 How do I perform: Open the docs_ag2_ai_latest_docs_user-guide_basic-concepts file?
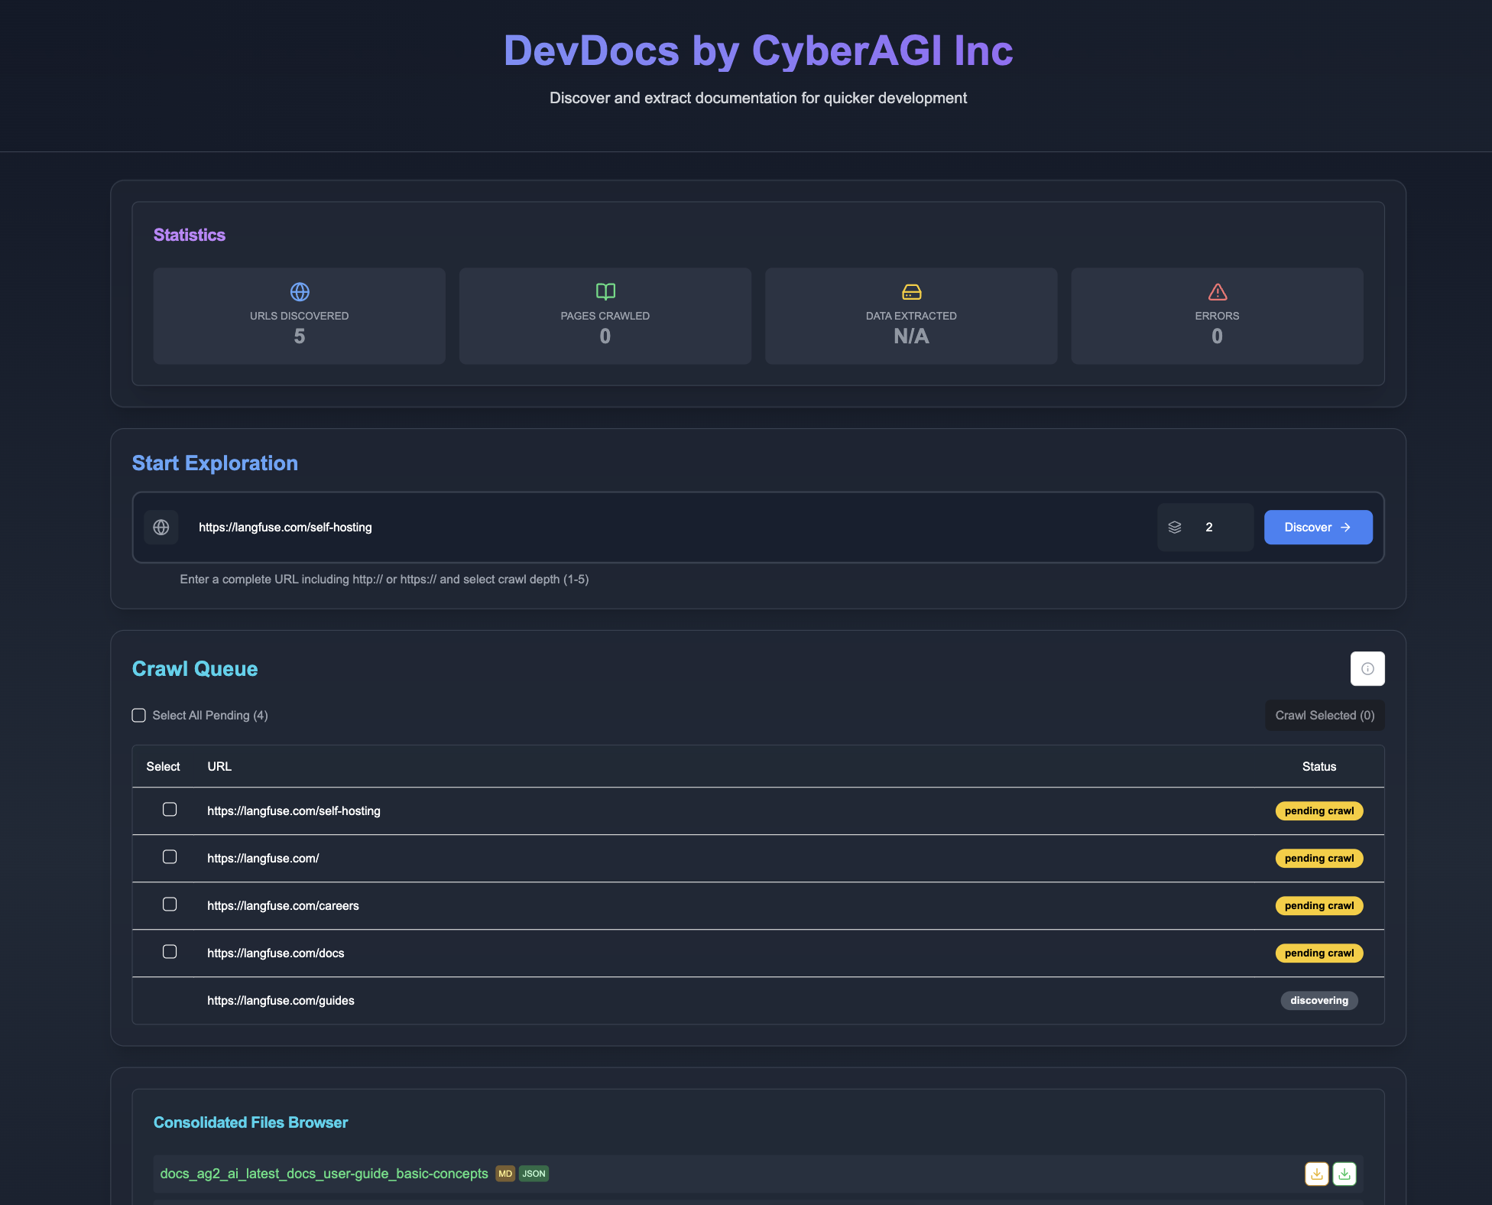click(324, 1174)
